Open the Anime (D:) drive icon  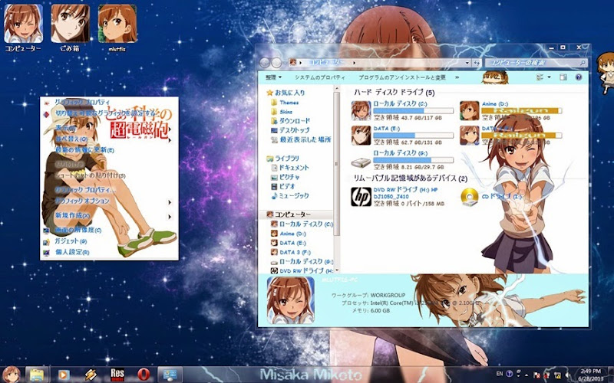[469, 110]
